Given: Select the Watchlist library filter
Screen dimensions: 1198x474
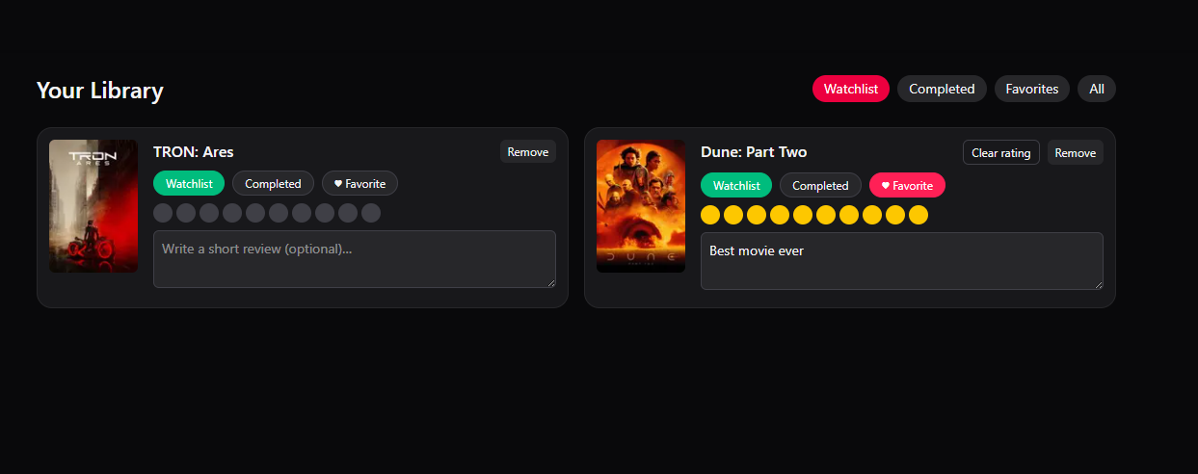Looking at the screenshot, I should point(850,89).
